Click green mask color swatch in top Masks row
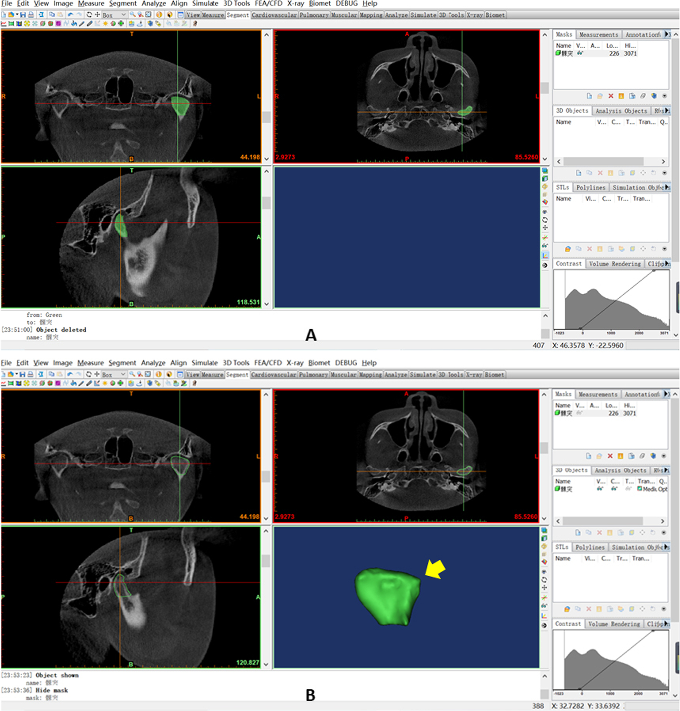 point(558,53)
